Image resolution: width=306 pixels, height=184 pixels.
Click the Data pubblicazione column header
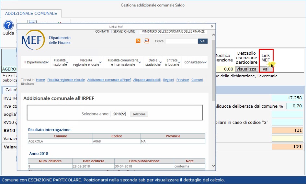pyautogui.click(x=144, y=161)
